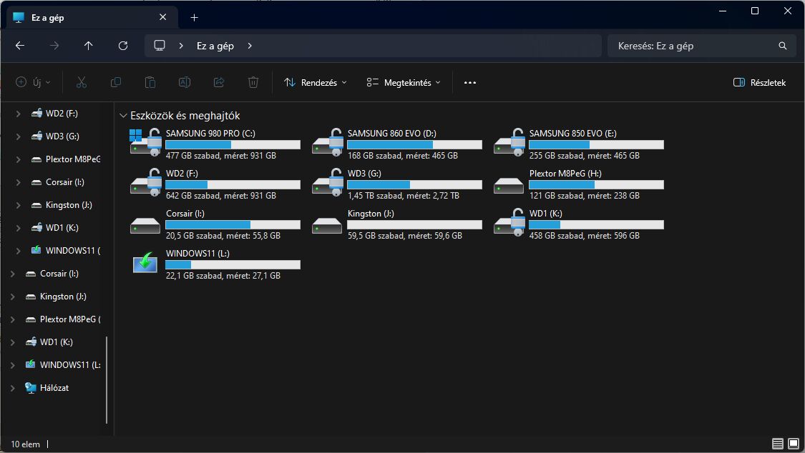Click the WD3 (G:) capacity usage bar

(415, 184)
